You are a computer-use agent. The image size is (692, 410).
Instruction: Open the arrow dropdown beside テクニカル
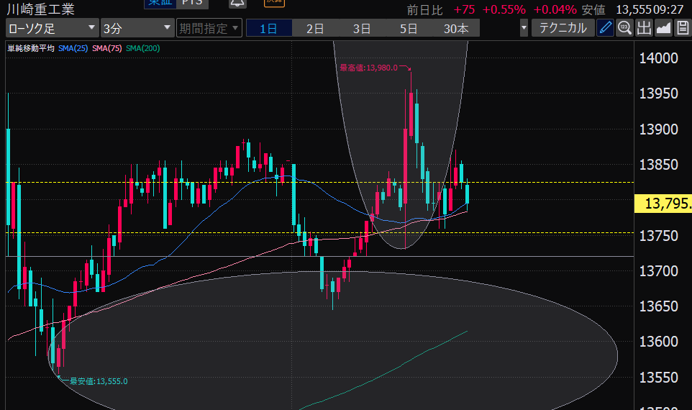[524, 29]
